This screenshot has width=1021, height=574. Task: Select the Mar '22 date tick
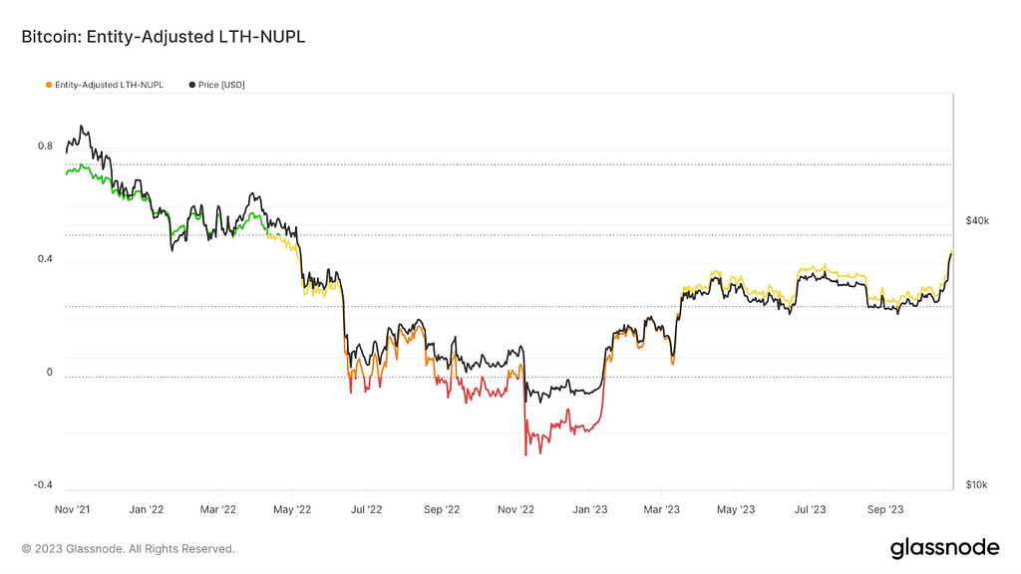(218, 509)
